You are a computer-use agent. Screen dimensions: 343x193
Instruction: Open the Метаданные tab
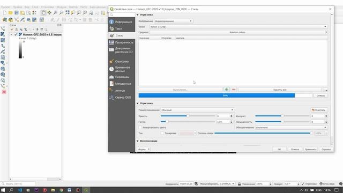[x=122, y=84]
